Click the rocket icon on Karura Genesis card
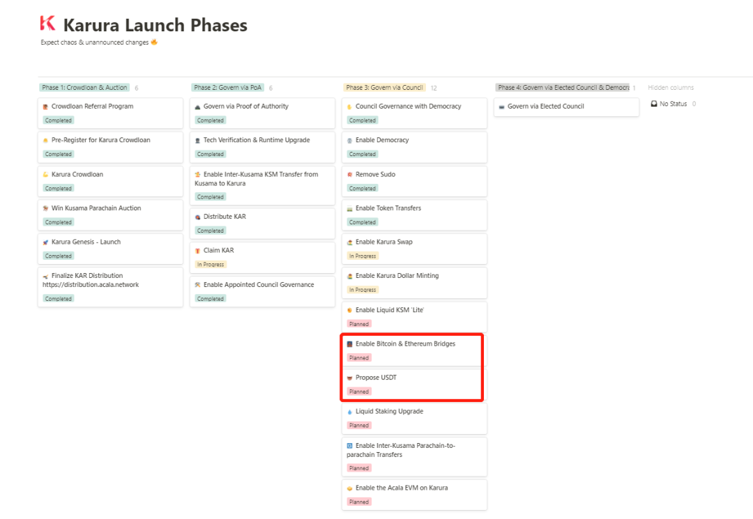This screenshot has height=519, width=753. (45, 242)
